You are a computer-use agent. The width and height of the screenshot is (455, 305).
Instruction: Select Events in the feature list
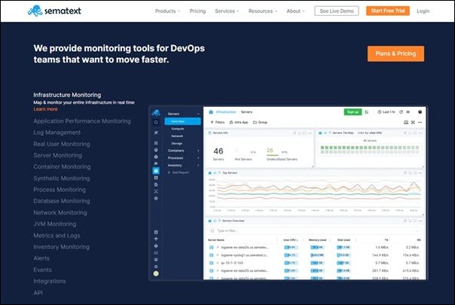(42, 270)
